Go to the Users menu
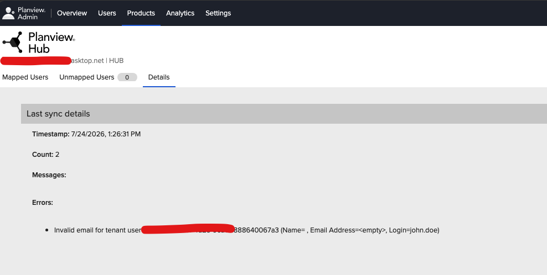The image size is (547, 275). 107,13
